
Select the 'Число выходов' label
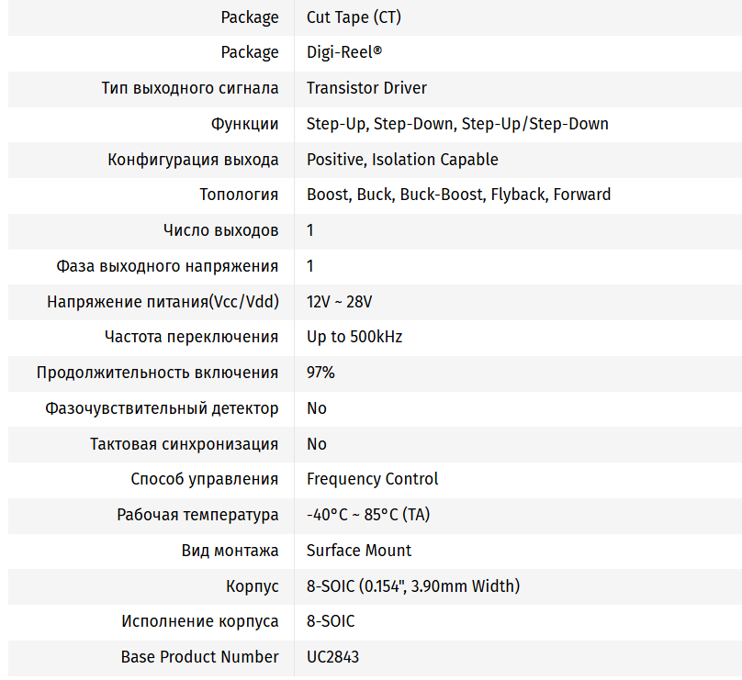click(220, 230)
